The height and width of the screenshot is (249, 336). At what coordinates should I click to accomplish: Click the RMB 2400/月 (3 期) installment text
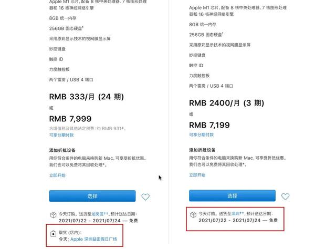click(226, 103)
